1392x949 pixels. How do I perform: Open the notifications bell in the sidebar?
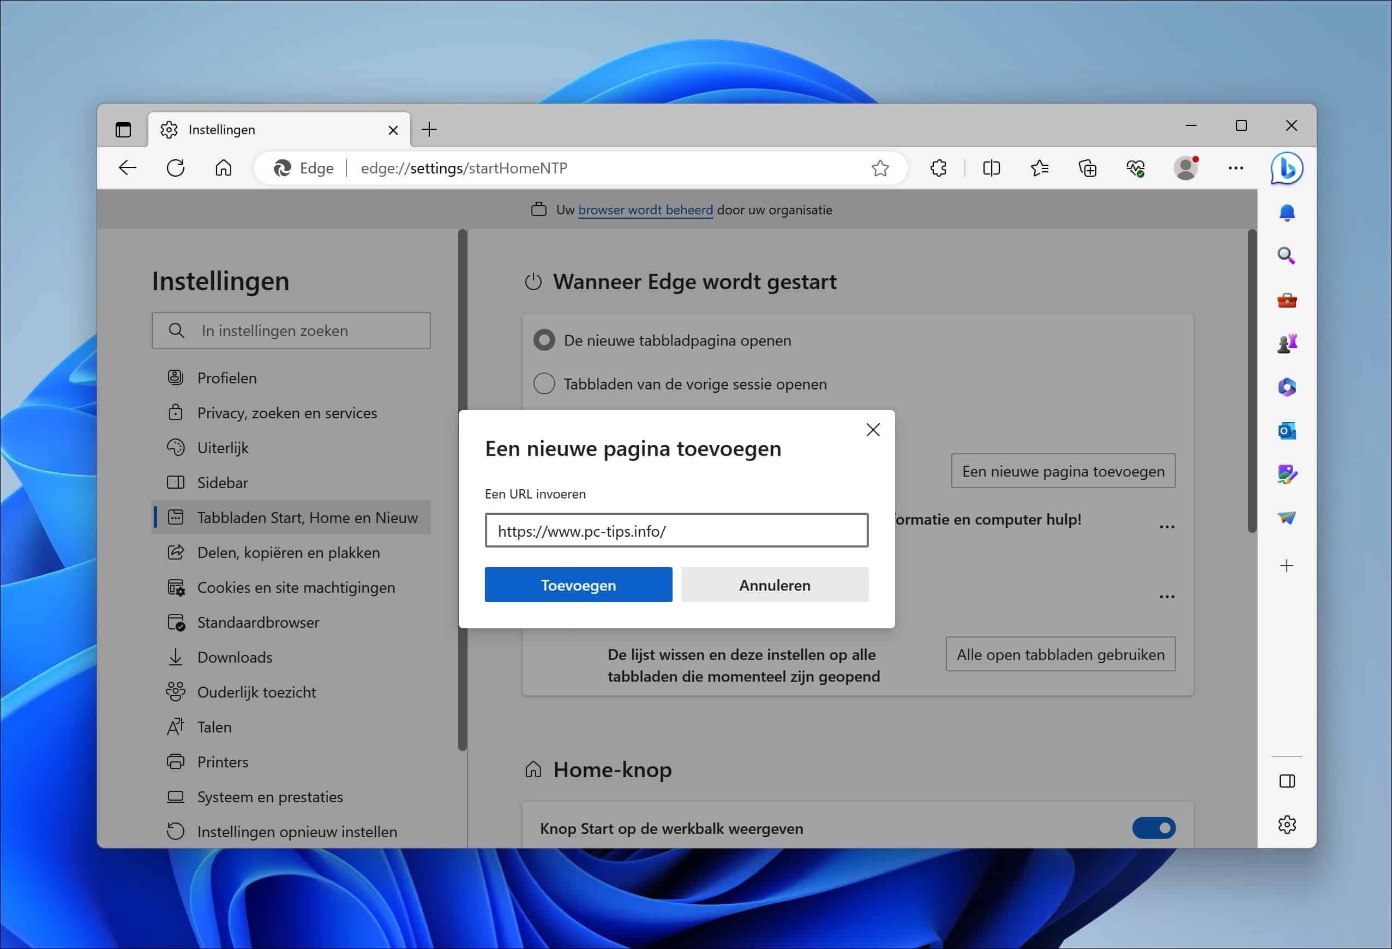(1287, 213)
